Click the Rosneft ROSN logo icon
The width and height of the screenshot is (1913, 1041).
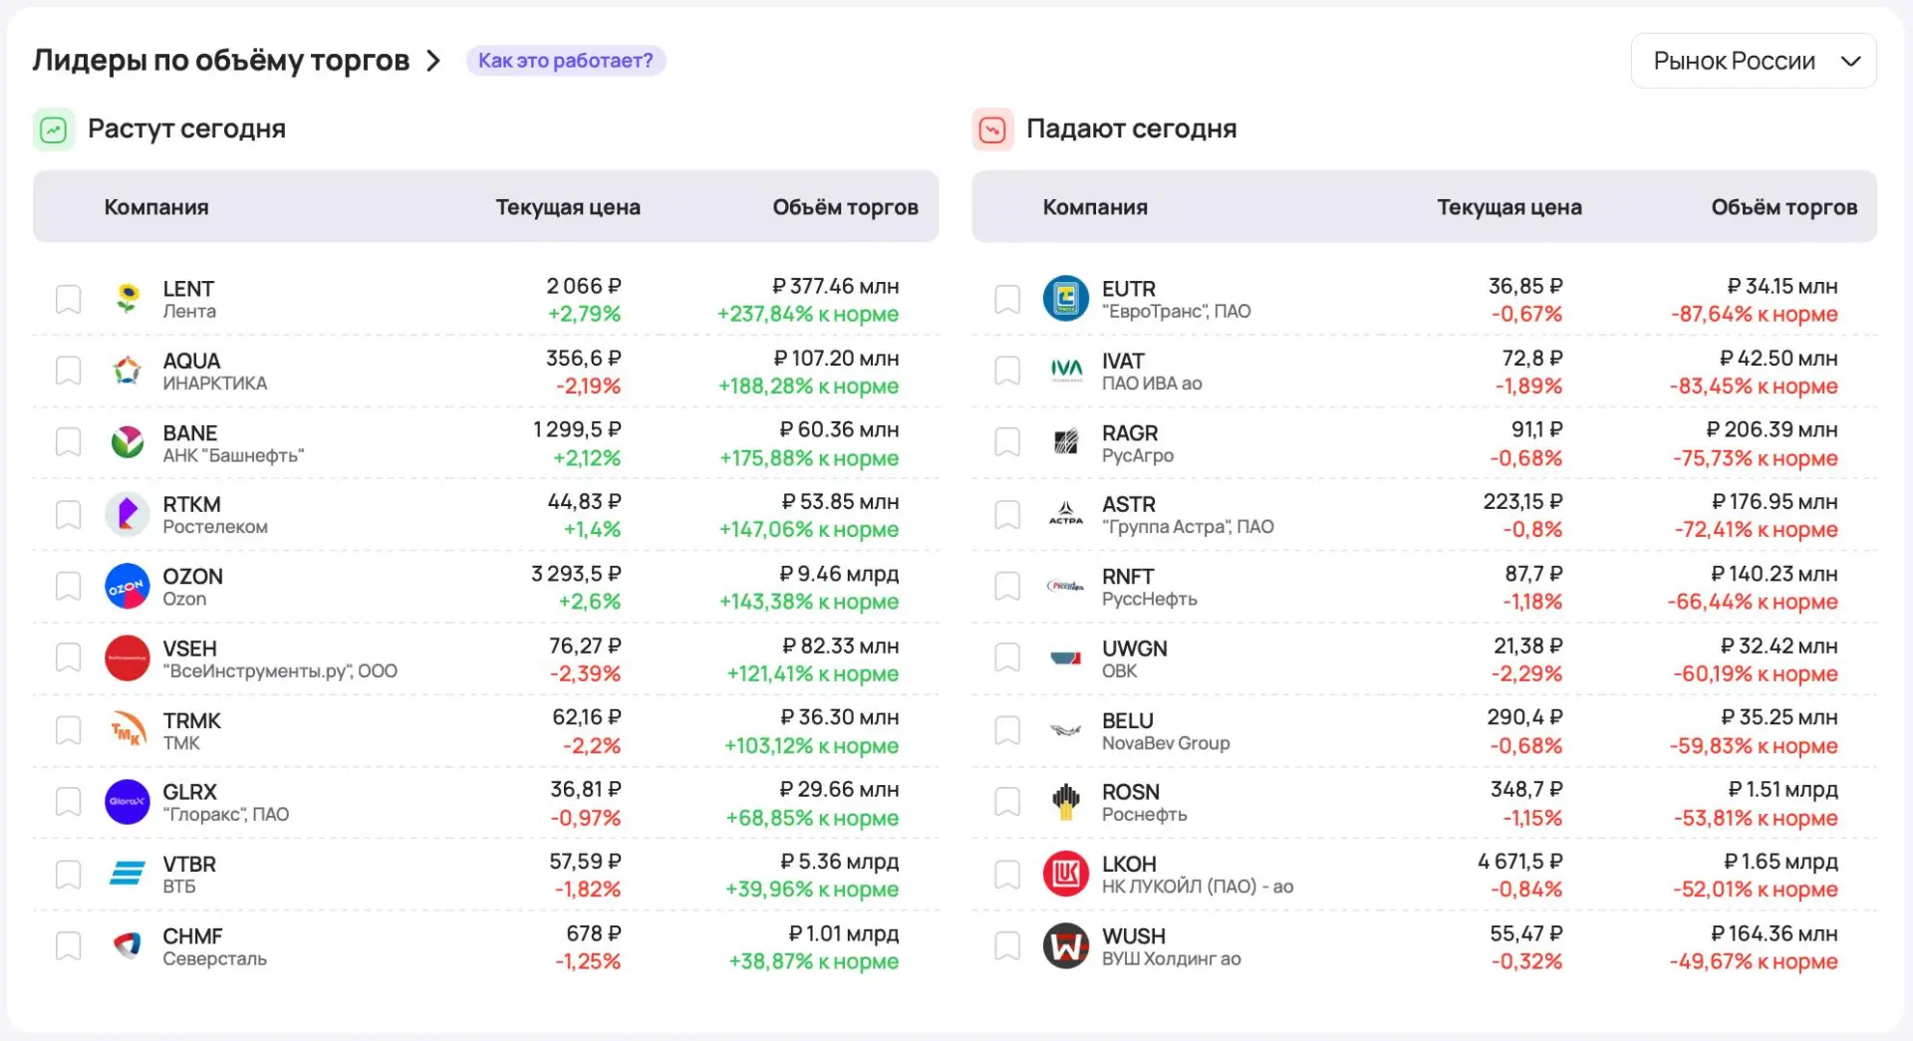click(1065, 802)
